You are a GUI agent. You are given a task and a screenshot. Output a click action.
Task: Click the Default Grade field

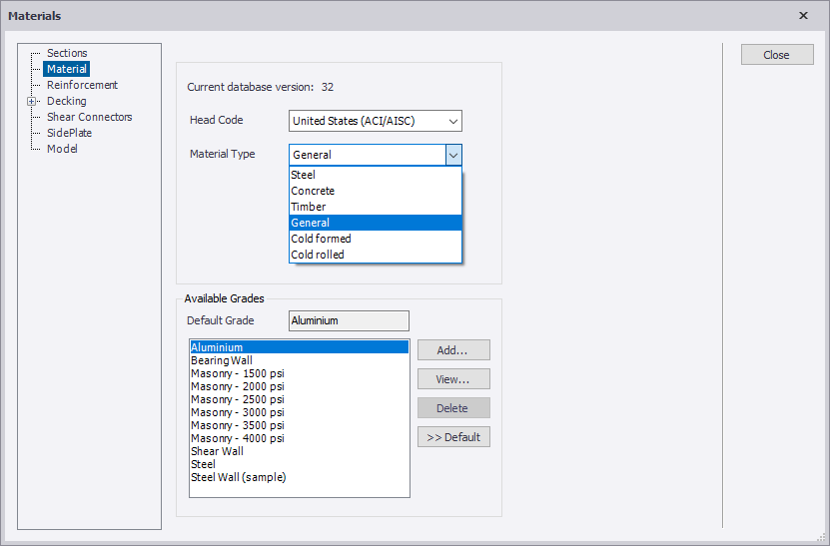point(349,320)
